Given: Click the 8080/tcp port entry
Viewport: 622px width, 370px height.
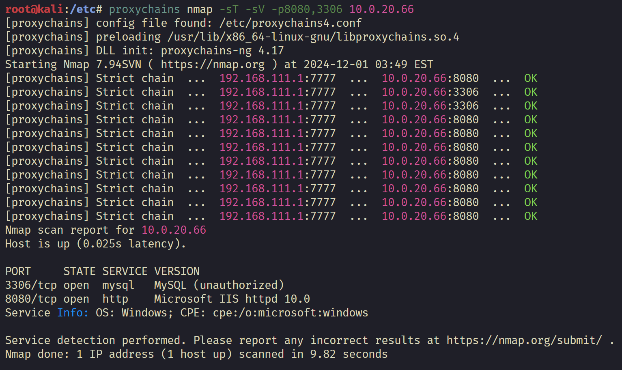Looking at the screenshot, I should point(31,299).
